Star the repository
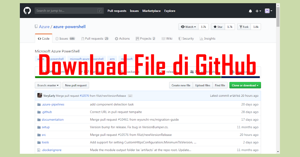The height and width of the screenshot is (157, 300). click(218, 27)
